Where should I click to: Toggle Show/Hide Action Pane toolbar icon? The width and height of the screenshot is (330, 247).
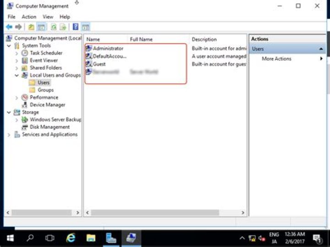pyautogui.click(x=85, y=27)
